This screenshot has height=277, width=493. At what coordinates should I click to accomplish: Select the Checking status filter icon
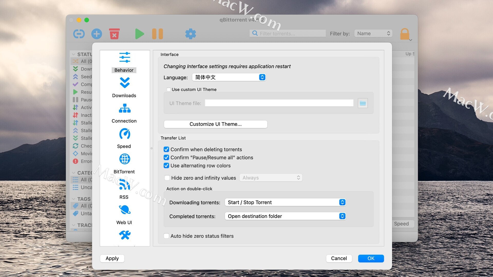click(x=75, y=146)
